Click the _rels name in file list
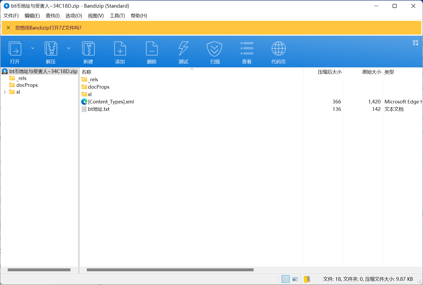The width and height of the screenshot is (423, 285). pos(93,79)
